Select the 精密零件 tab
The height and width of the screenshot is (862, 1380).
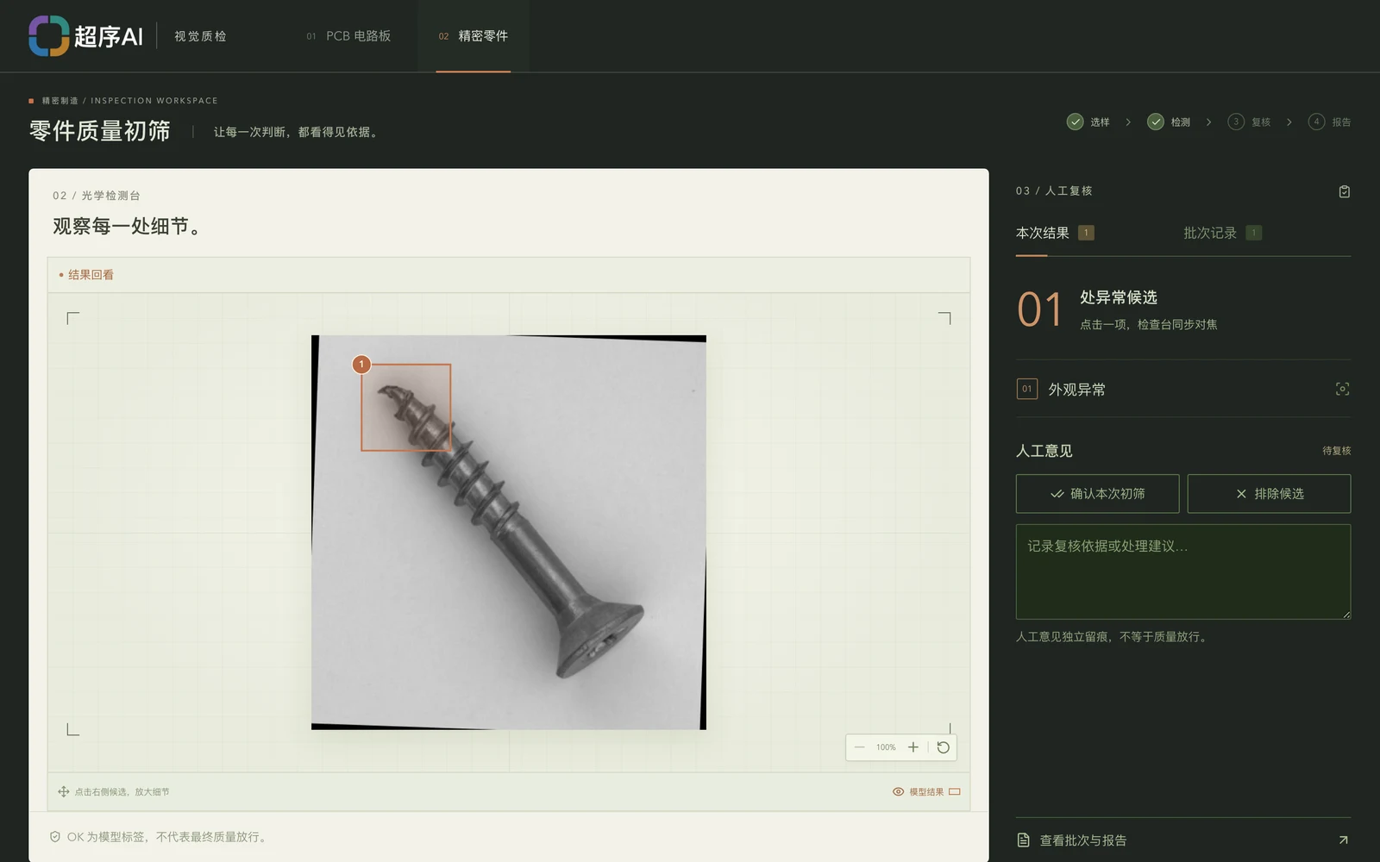pyautogui.click(x=474, y=36)
